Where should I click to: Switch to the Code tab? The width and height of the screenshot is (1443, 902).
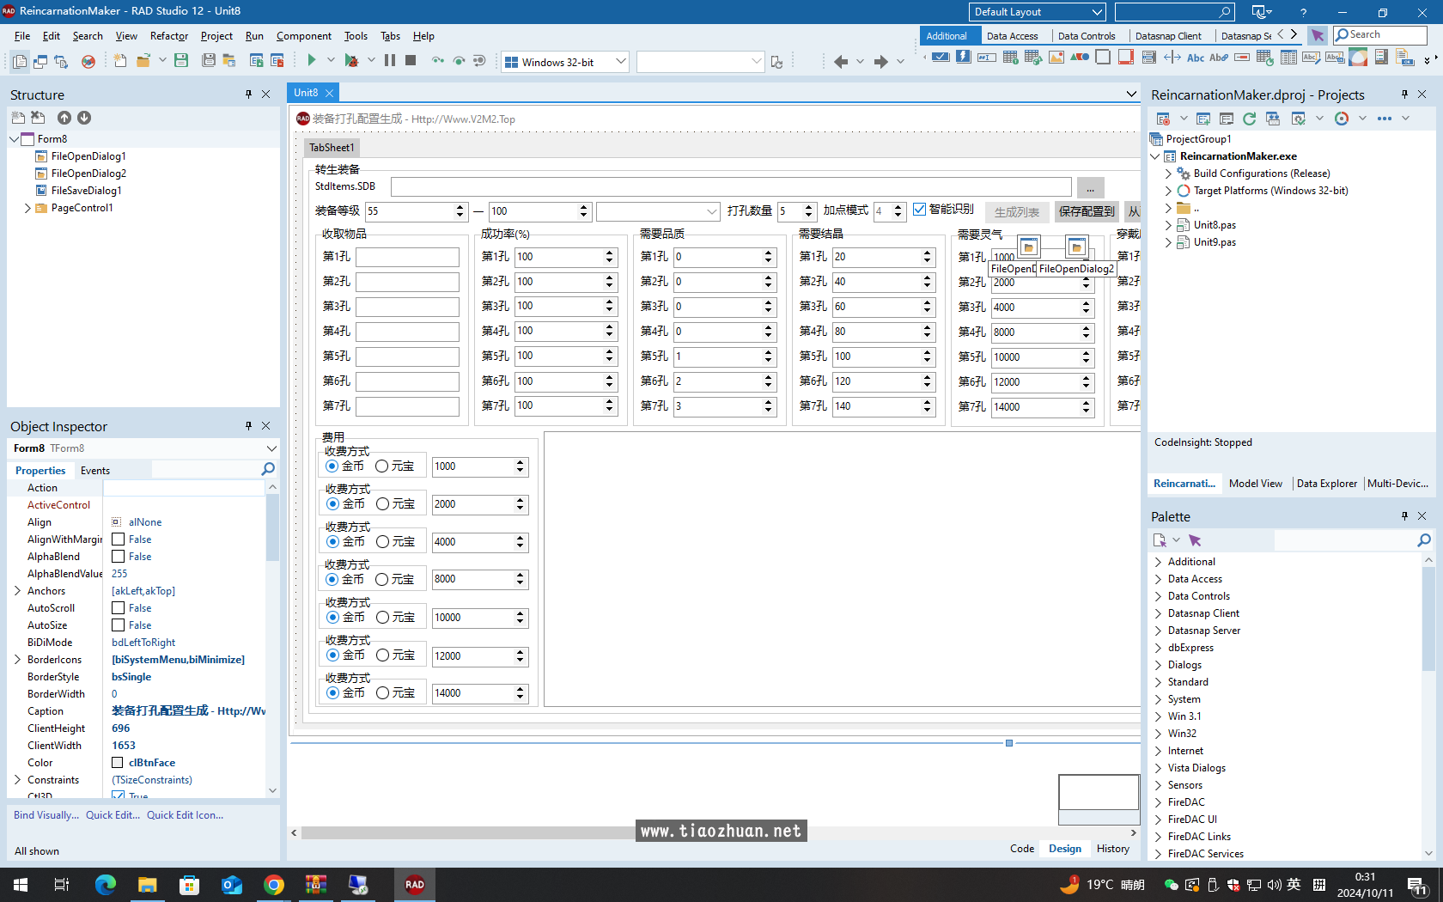pos(1021,849)
